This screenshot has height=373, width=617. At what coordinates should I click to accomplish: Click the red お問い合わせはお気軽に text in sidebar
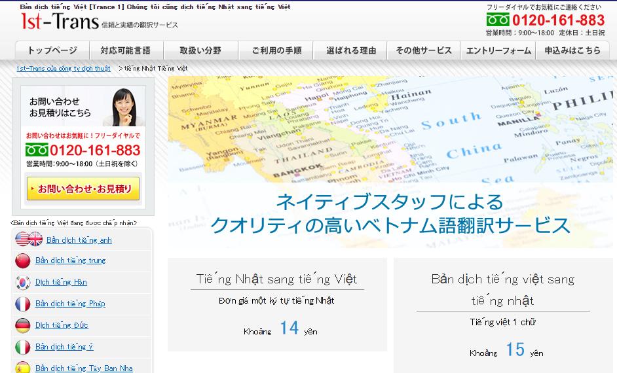coord(83,135)
